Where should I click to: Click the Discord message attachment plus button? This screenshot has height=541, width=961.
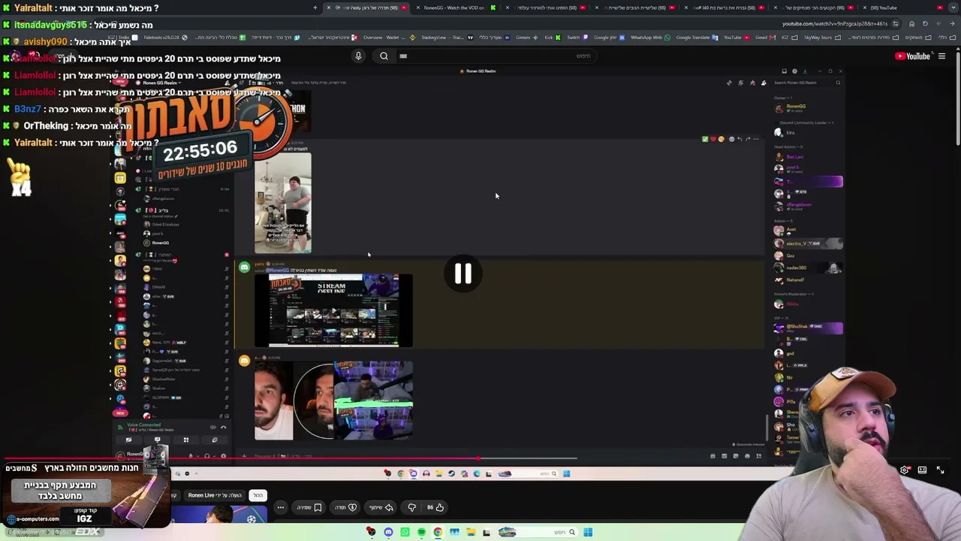pyautogui.click(x=244, y=456)
